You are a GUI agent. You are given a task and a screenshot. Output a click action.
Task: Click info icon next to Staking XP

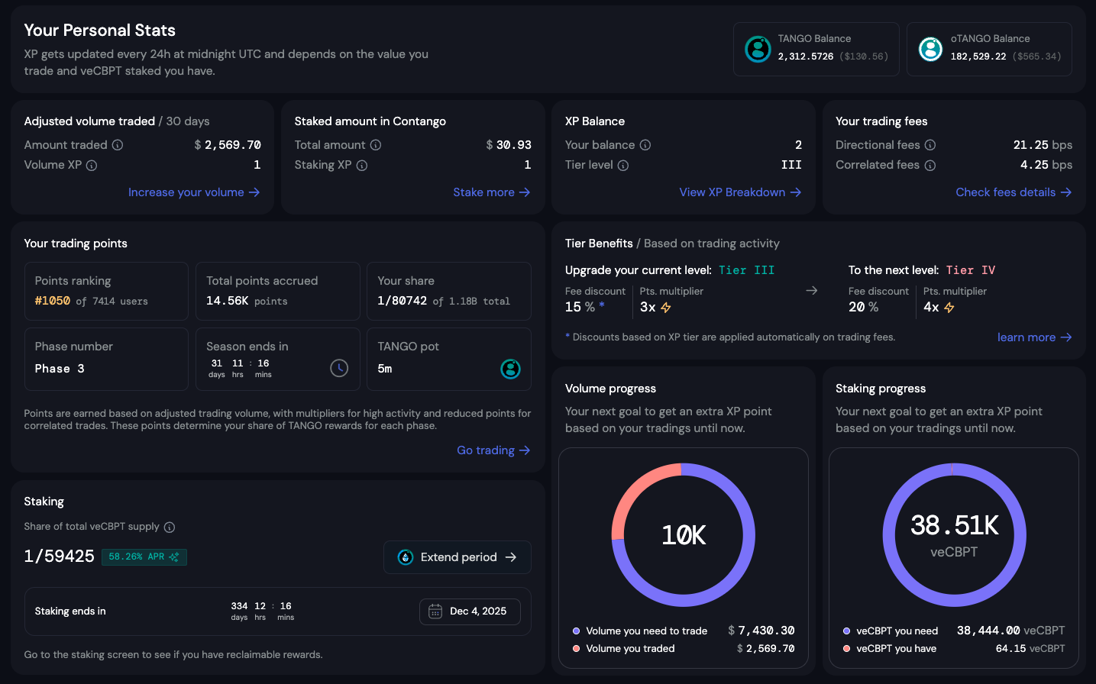[362, 166]
